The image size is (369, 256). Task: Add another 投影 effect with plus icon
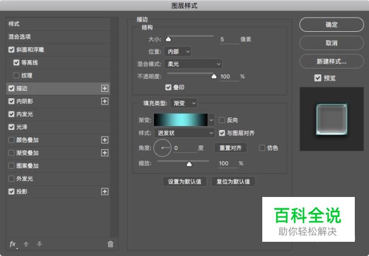[104, 191]
